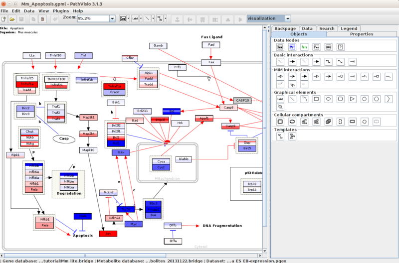Choose the T-bar line in Basic interactions
This screenshot has height=263, width=399.
tap(353, 62)
